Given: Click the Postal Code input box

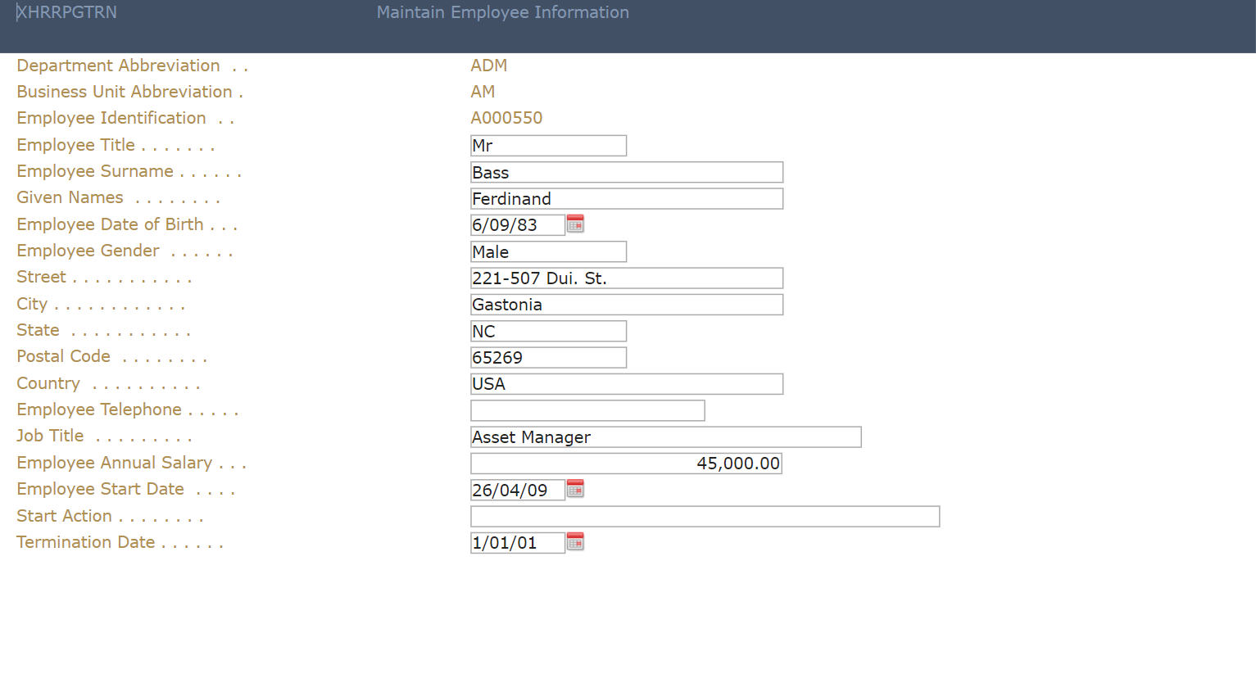Looking at the screenshot, I should point(548,358).
